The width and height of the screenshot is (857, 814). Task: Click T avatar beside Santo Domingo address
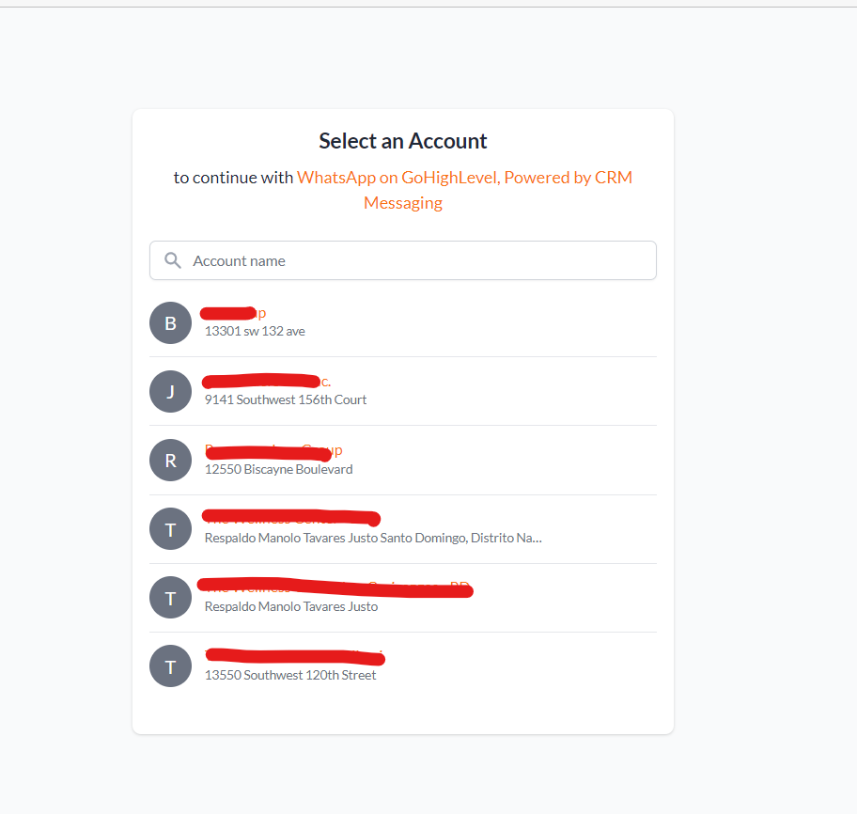(170, 528)
